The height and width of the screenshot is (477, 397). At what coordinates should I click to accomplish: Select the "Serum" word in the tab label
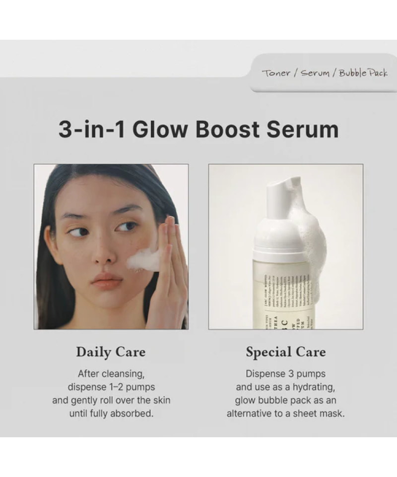315,73
